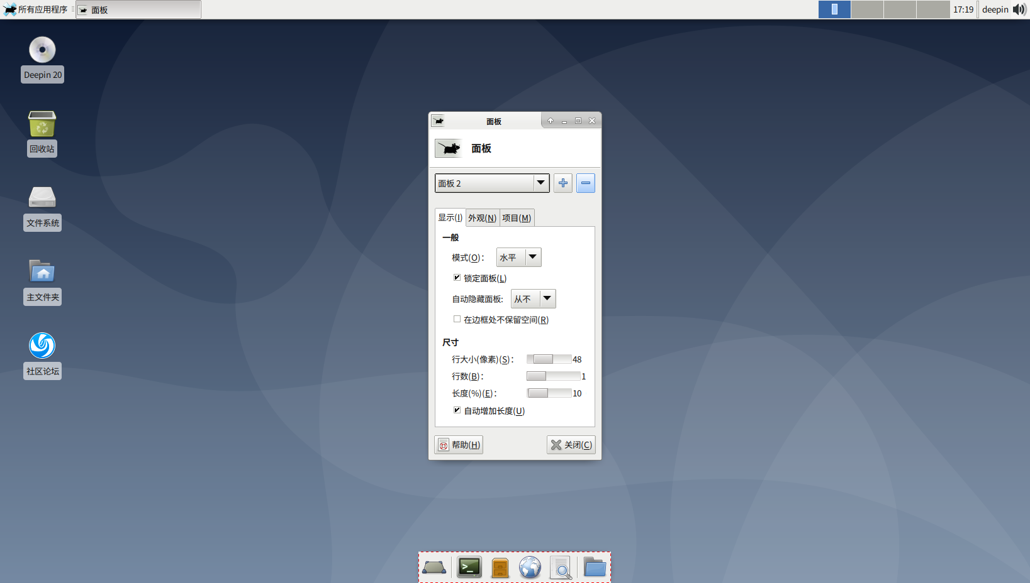The height and width of the screenshot is (583, 1030).
Task: Adjust the 行大小(像素) slider
Action: pos(549,359)
